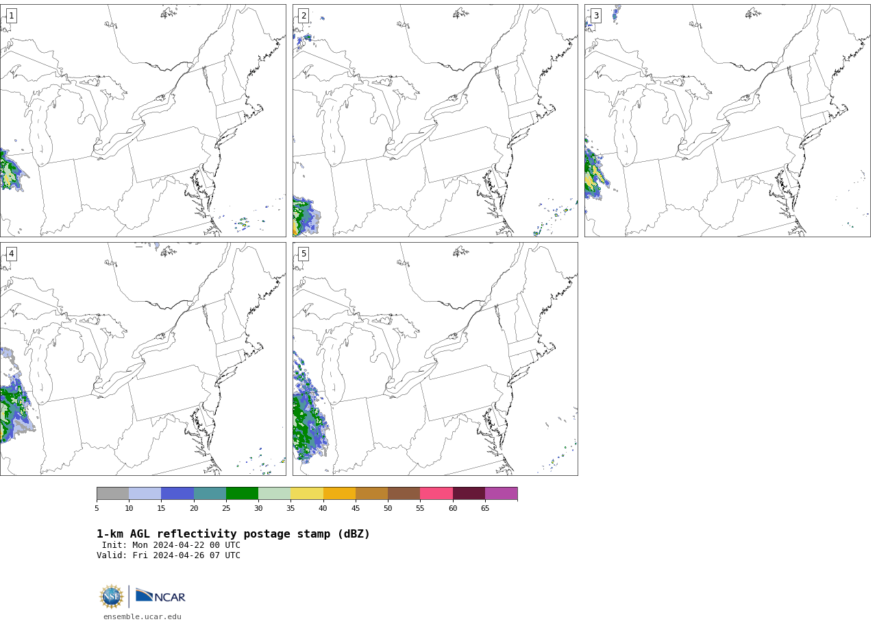This screenshot has height=624, width=877.
Task: Click the tan 45-50 dBZ swatch
Action: click(x=371, y=494)
